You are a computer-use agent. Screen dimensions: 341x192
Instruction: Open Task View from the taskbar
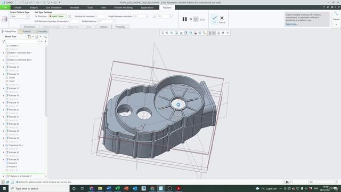[83, 188]
